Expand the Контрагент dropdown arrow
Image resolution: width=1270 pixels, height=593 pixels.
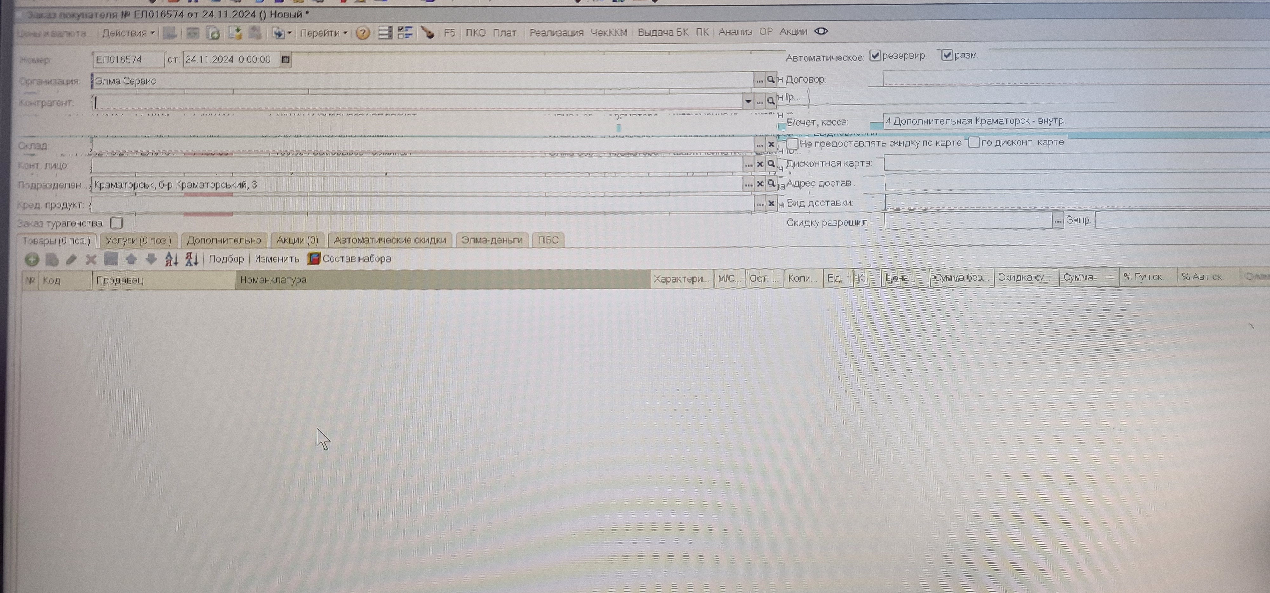coord(748,101)
